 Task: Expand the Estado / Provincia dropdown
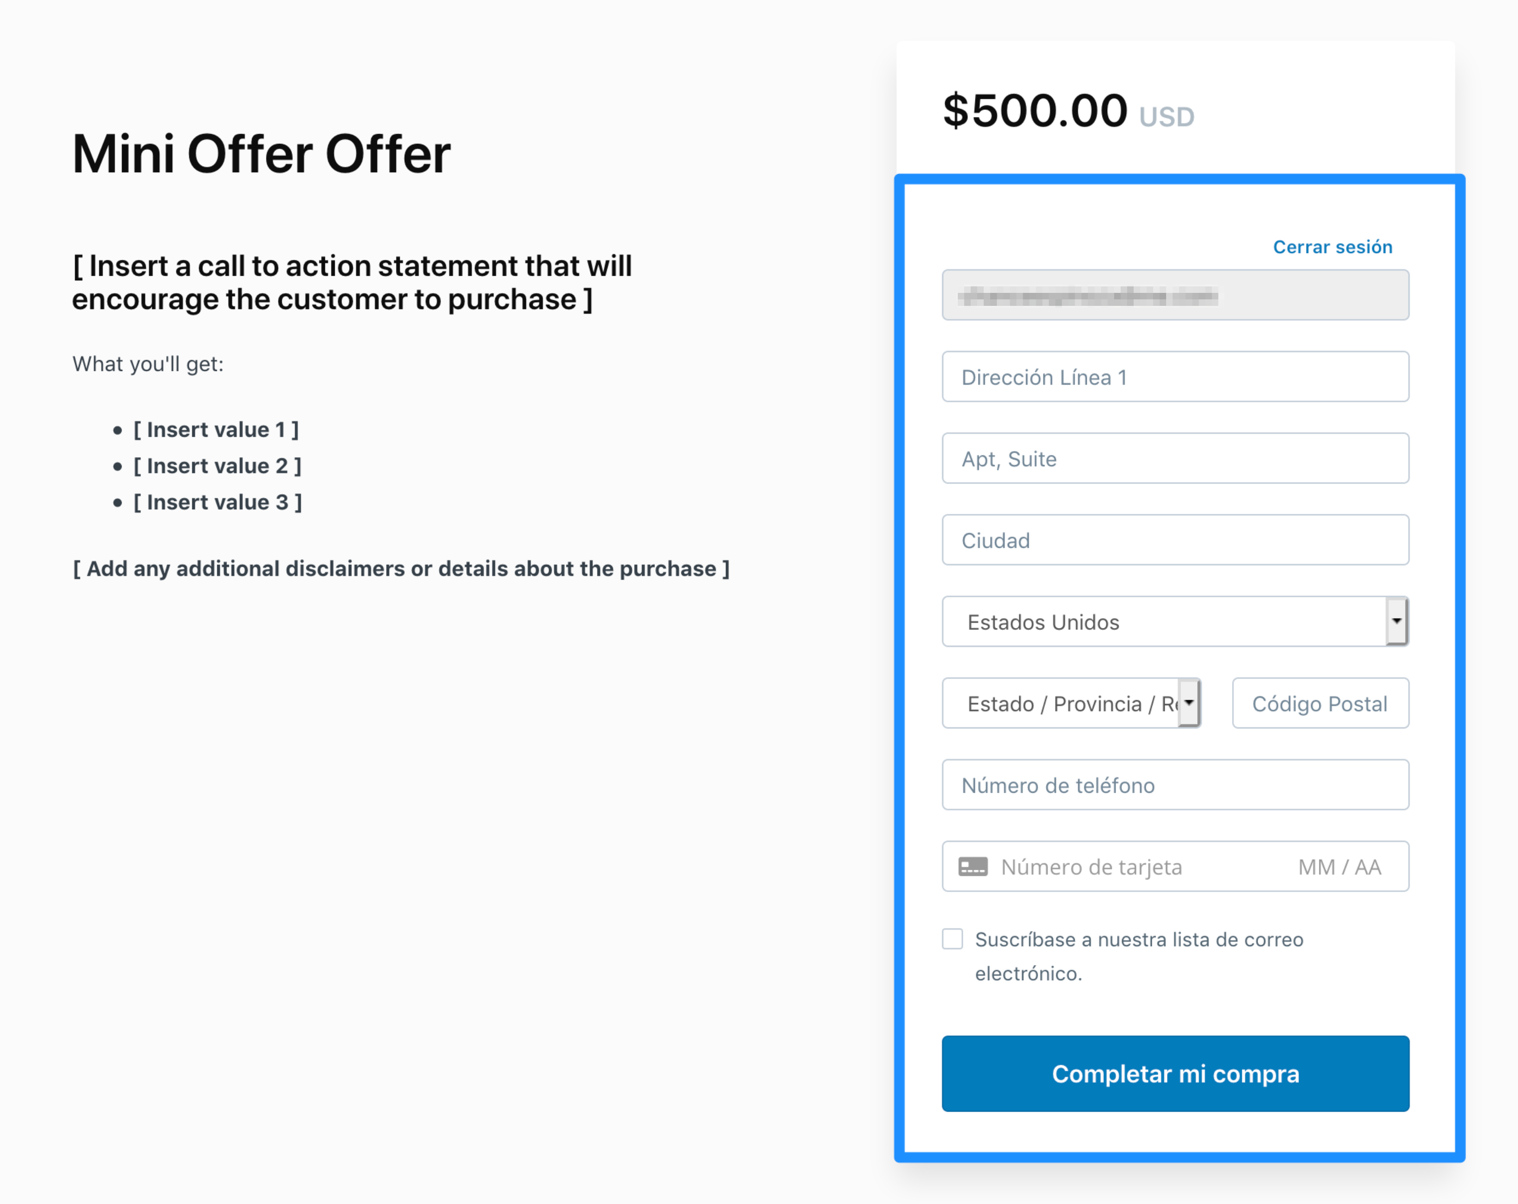[x=1071, y=703]
